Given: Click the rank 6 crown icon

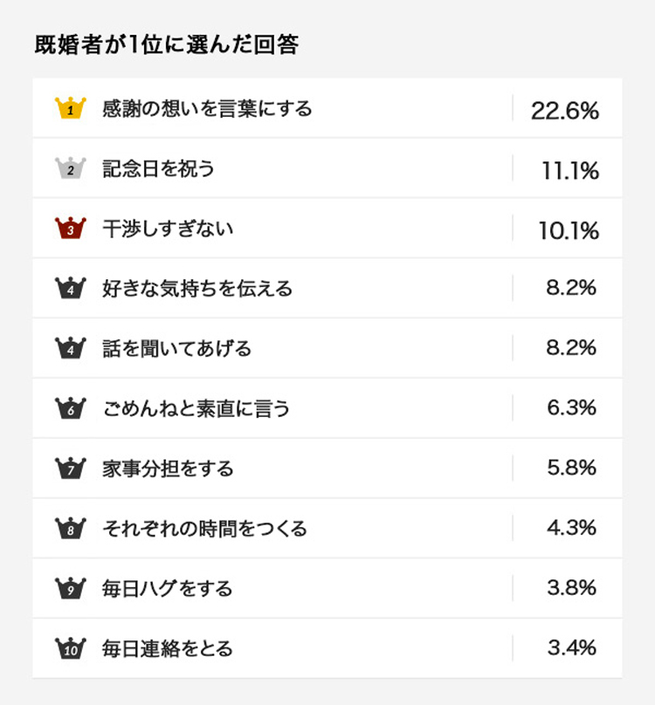Looking at the screenshot, I should [70, 408].
